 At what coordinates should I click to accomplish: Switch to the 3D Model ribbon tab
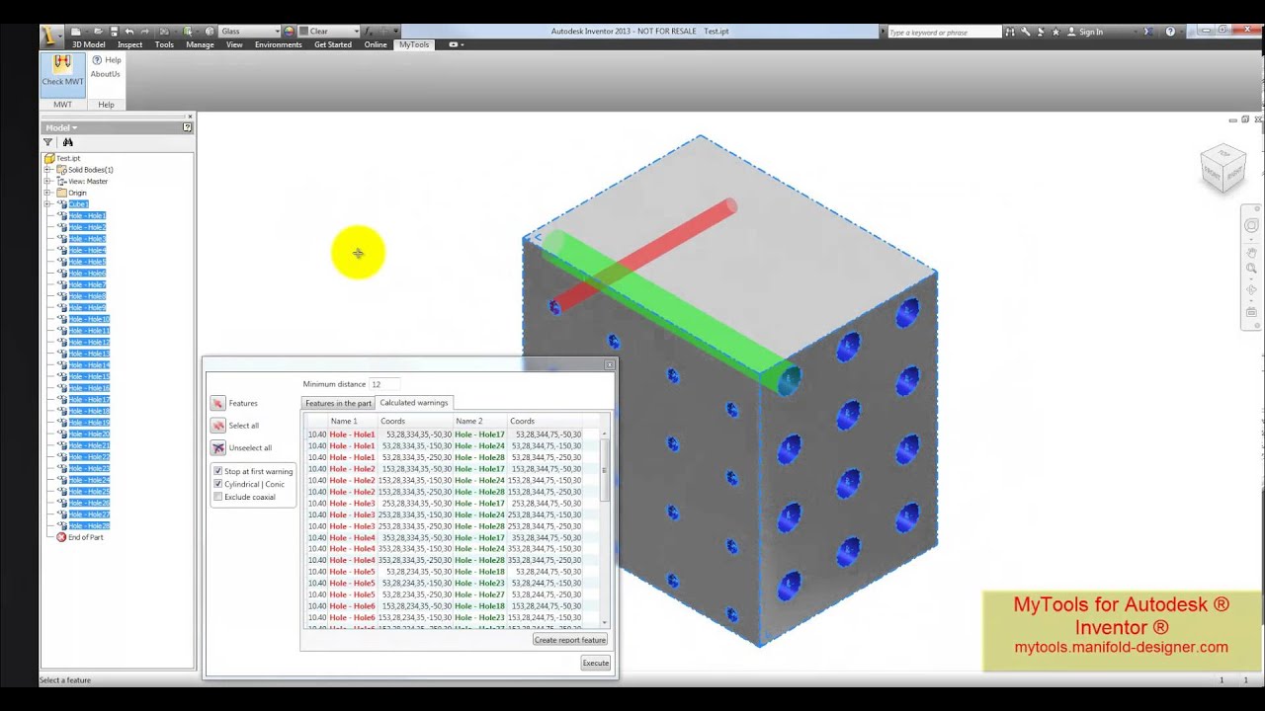coord(88,44)
